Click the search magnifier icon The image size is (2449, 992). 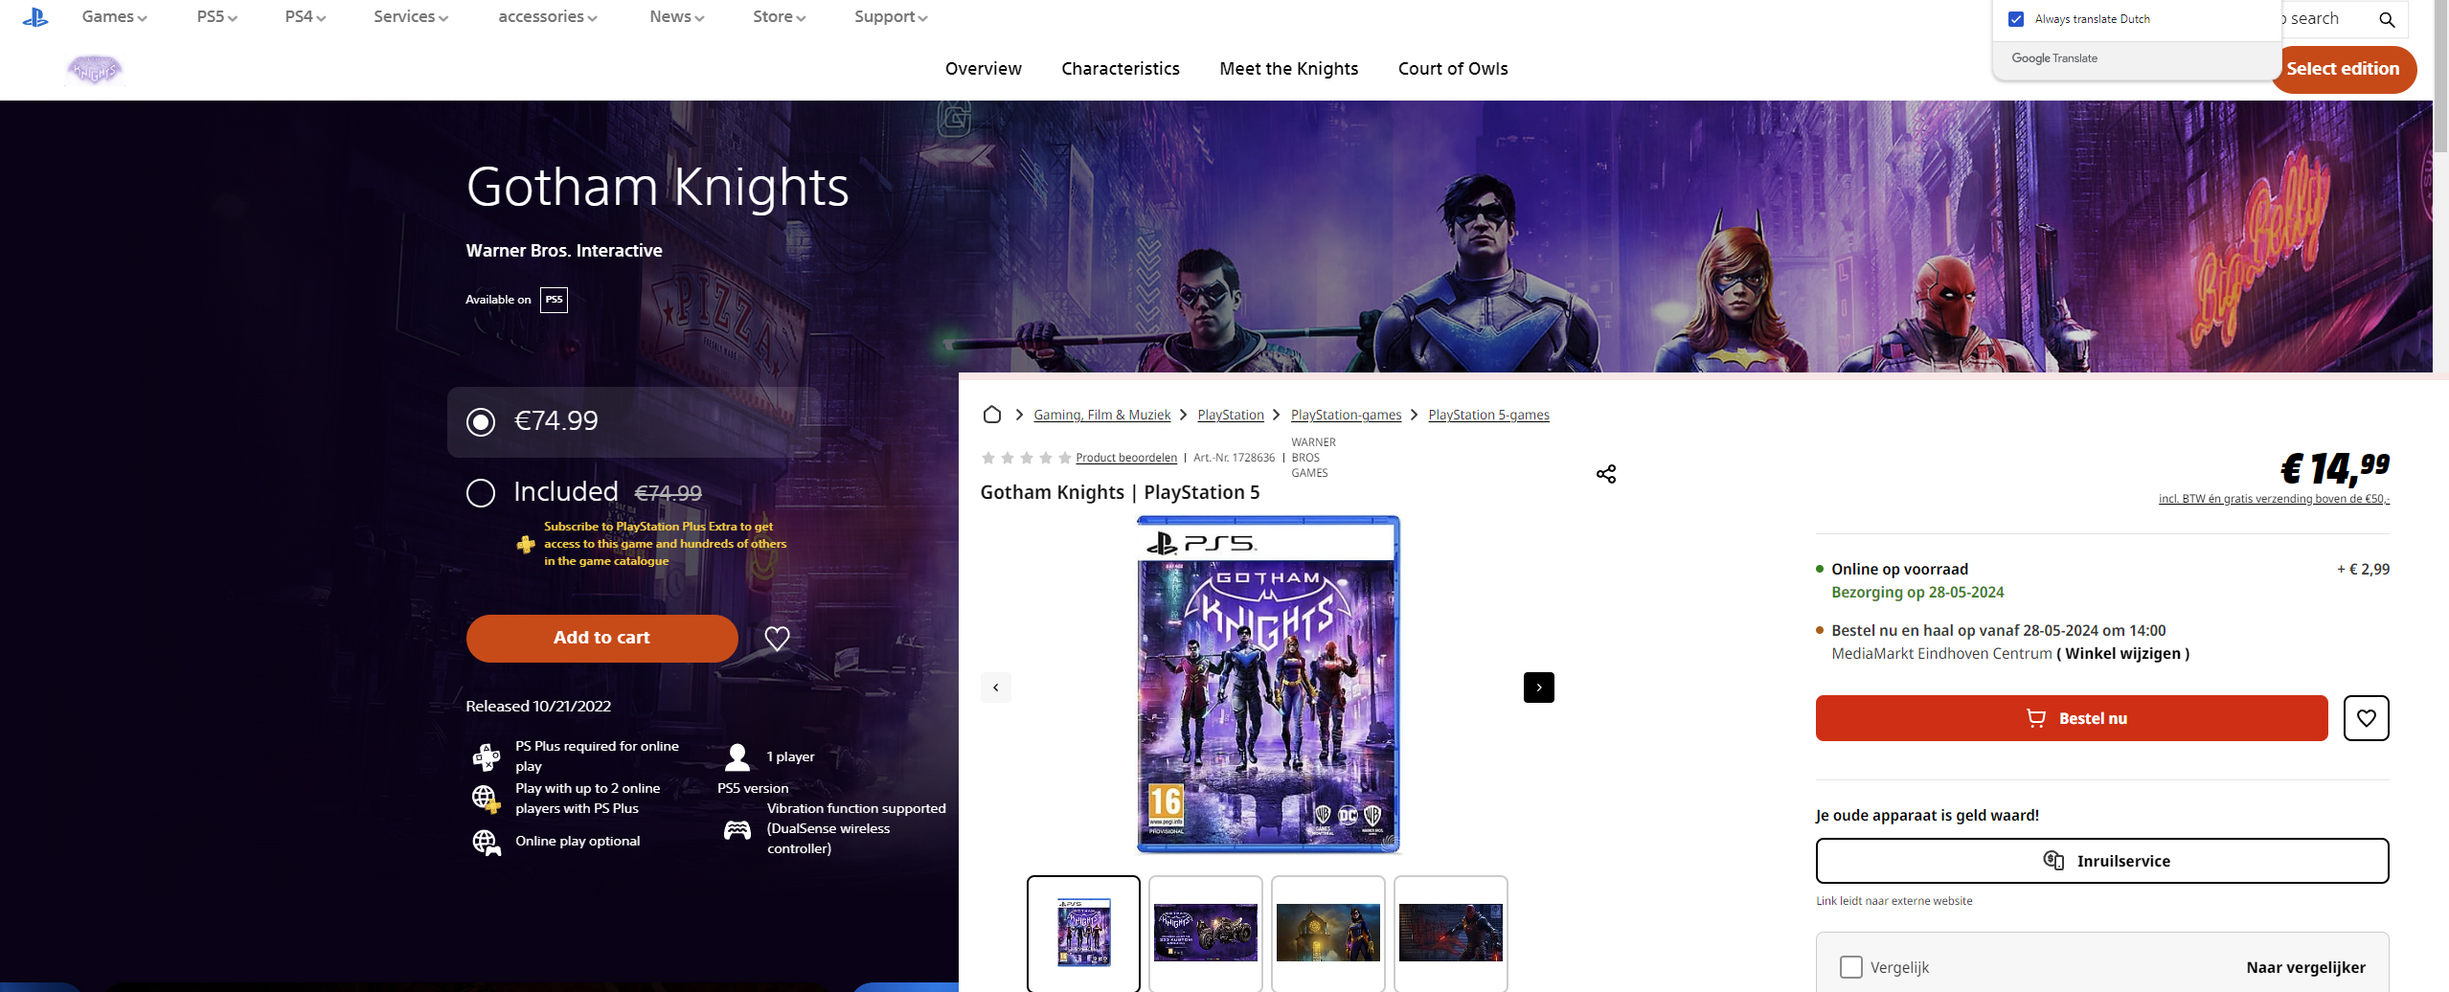coord(2387,19)
